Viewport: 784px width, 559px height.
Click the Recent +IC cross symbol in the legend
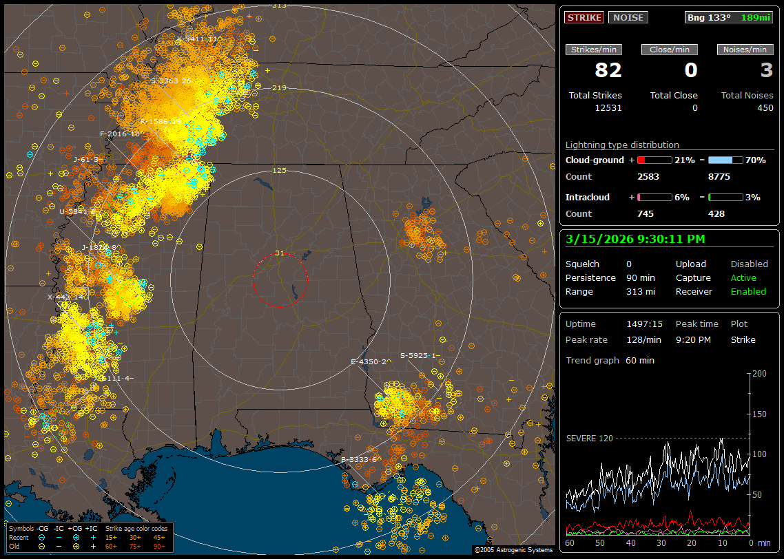pyautogui.click(x=93, y=537)
